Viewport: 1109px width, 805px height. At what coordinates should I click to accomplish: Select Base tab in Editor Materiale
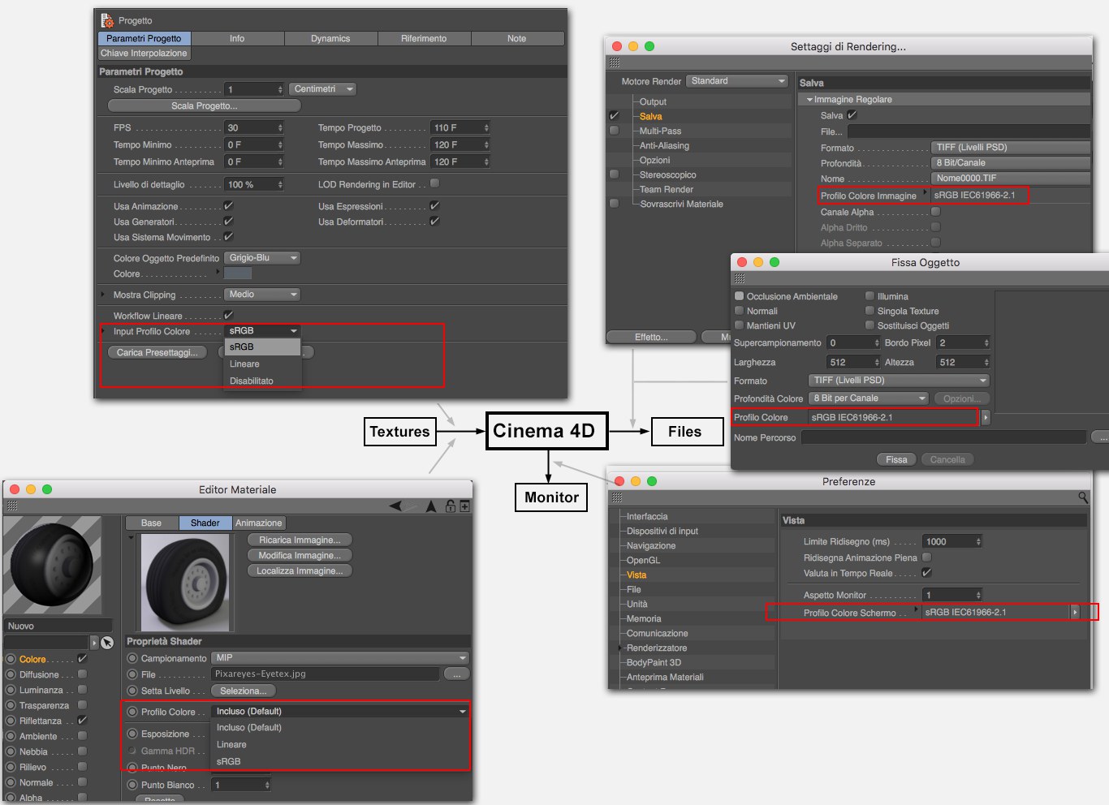point(151,523)
